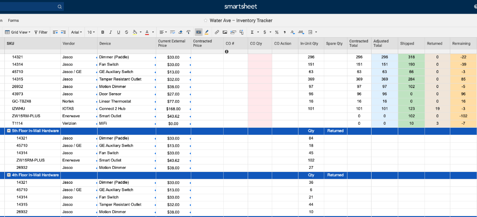Toggle the highlight changes pen icon

[x=207, y=32]
